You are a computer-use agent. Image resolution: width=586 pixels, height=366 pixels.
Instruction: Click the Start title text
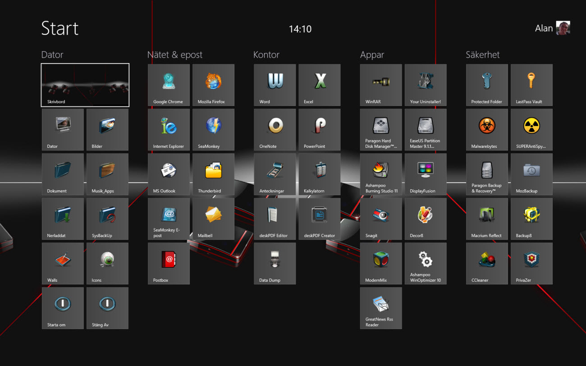(60, 28)
